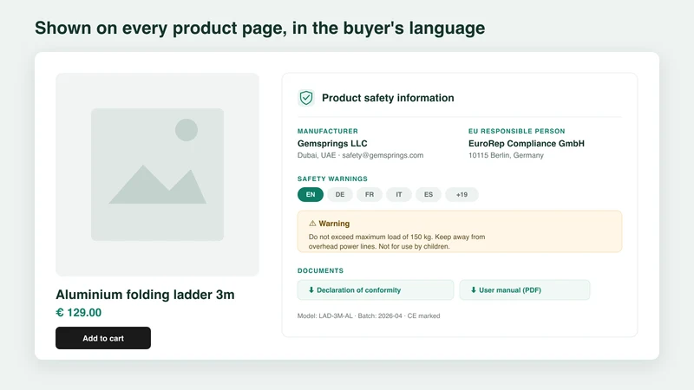Switch safety warnings to DE
Screen dimensions: 694x390
[340, 194]
